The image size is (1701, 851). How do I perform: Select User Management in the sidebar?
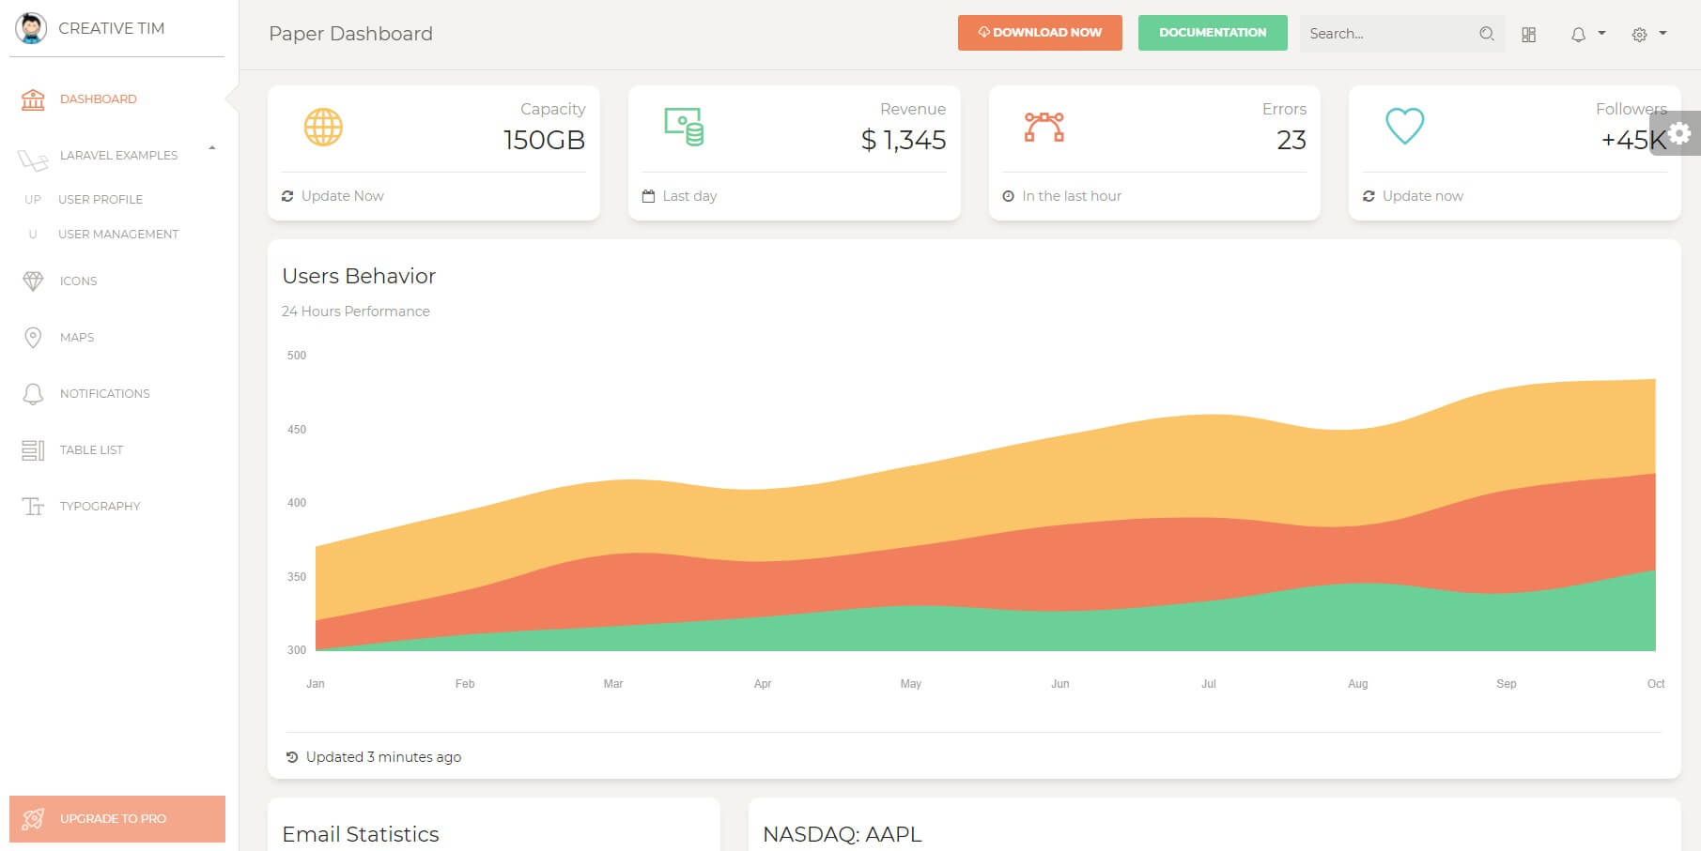[118, 234]
